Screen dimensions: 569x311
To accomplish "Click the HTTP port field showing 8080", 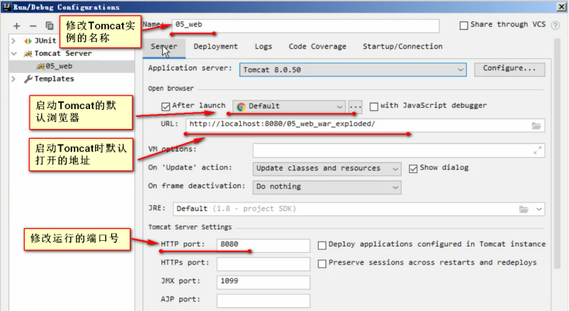I will click(264, 245).
